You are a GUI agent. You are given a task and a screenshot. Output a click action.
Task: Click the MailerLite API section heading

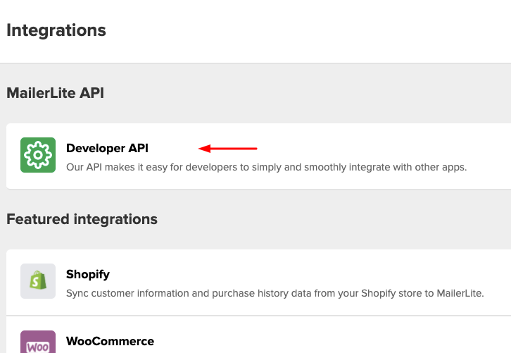56,93
